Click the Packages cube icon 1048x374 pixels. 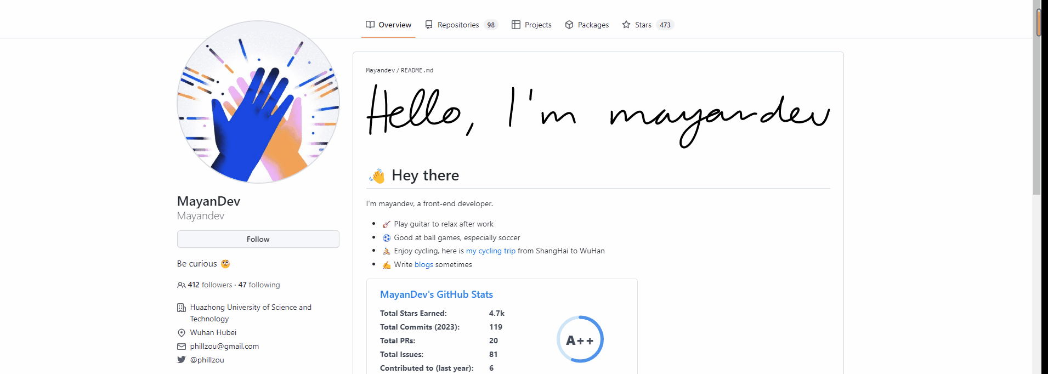(569, 25)
